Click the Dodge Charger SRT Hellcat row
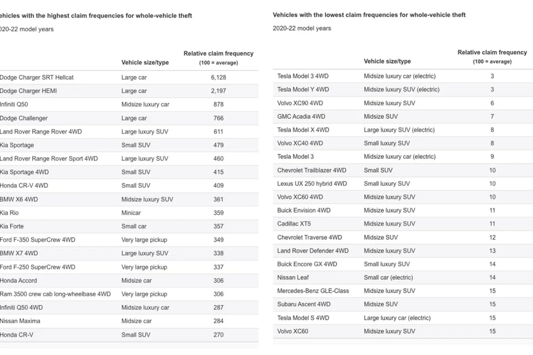Screen dimensions: 533x355 (x=37, y=78)
